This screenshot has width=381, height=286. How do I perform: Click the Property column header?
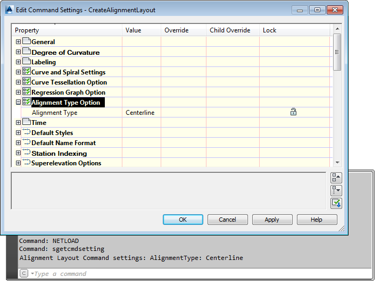pos(67,30)
